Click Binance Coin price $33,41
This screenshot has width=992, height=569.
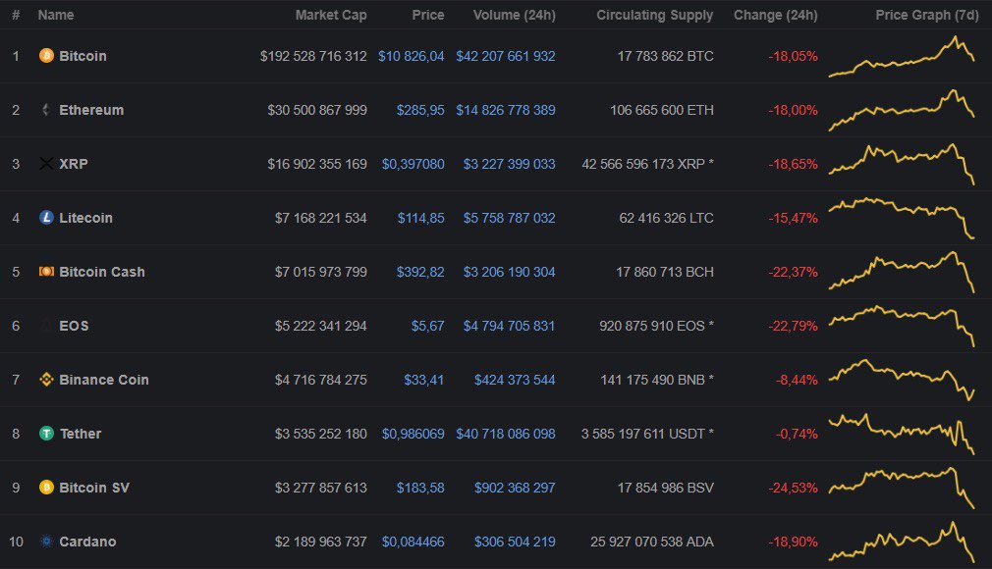pos(424,380)
